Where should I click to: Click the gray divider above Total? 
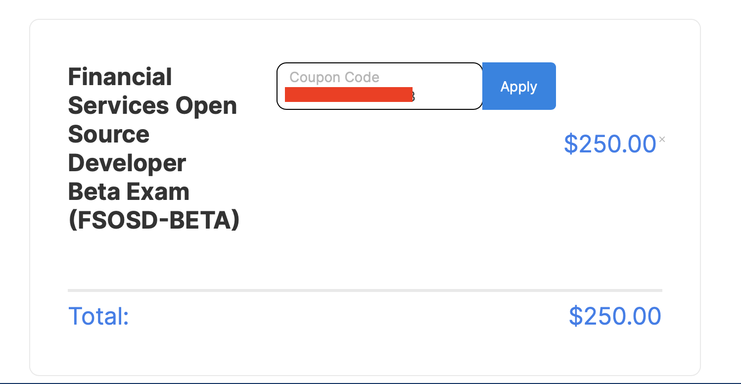[x=365, y=290]
